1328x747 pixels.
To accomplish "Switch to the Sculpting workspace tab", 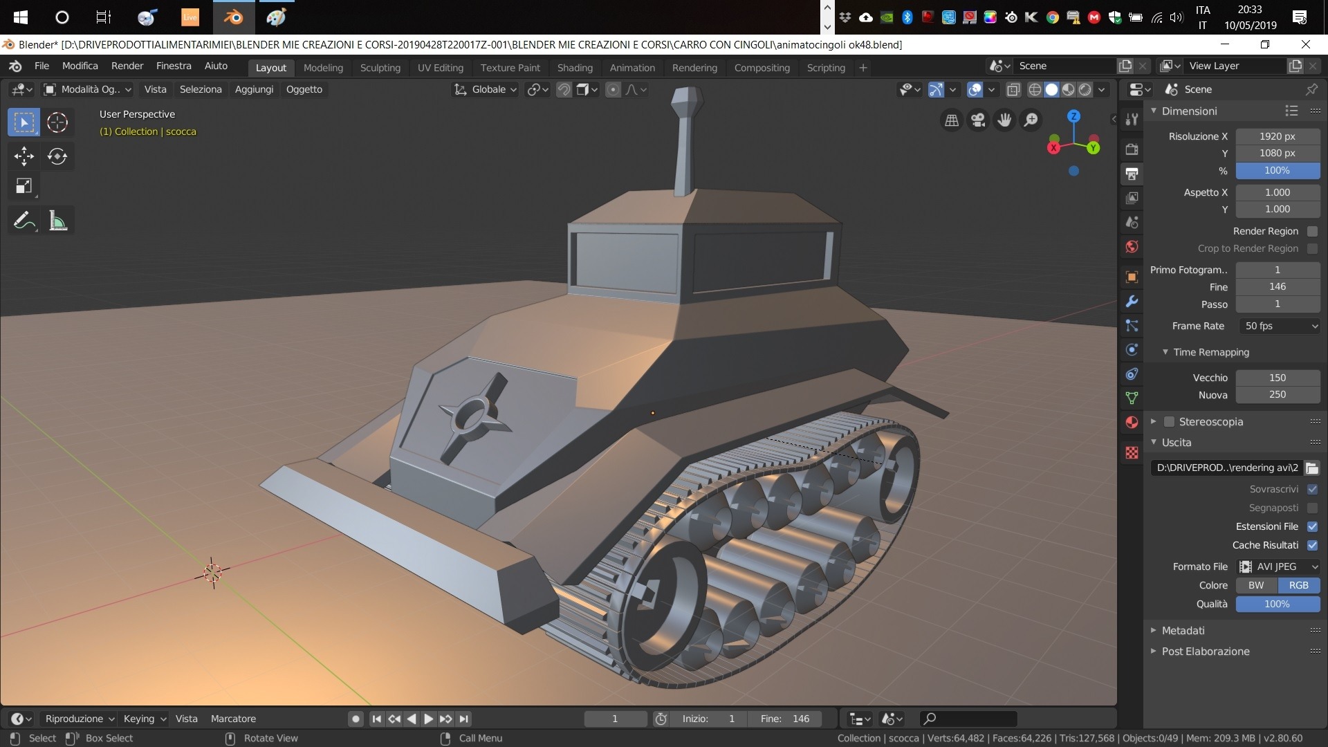I will tap(380, 68).
